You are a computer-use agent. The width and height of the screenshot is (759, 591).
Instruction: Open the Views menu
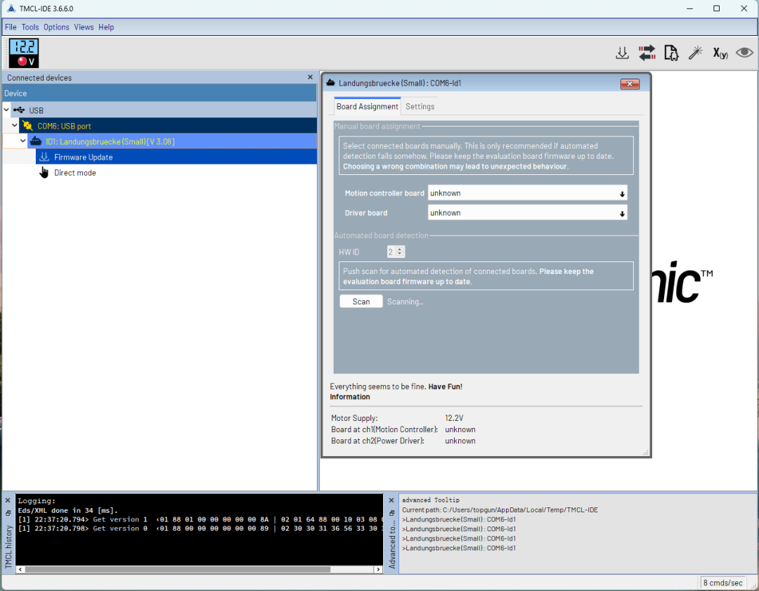pos(84,27)
